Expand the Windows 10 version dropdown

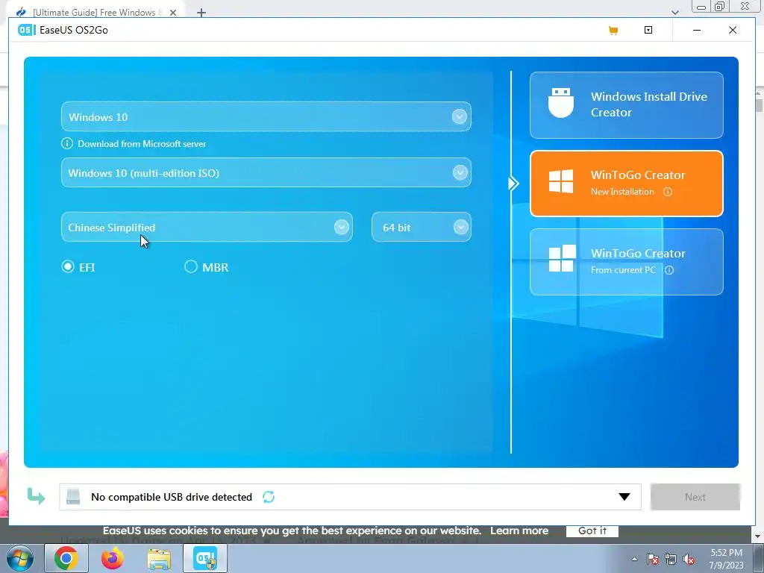click(459, 117)
